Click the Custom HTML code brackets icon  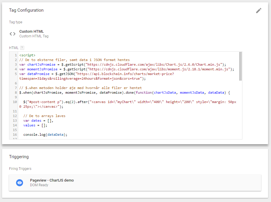point(13,34)
